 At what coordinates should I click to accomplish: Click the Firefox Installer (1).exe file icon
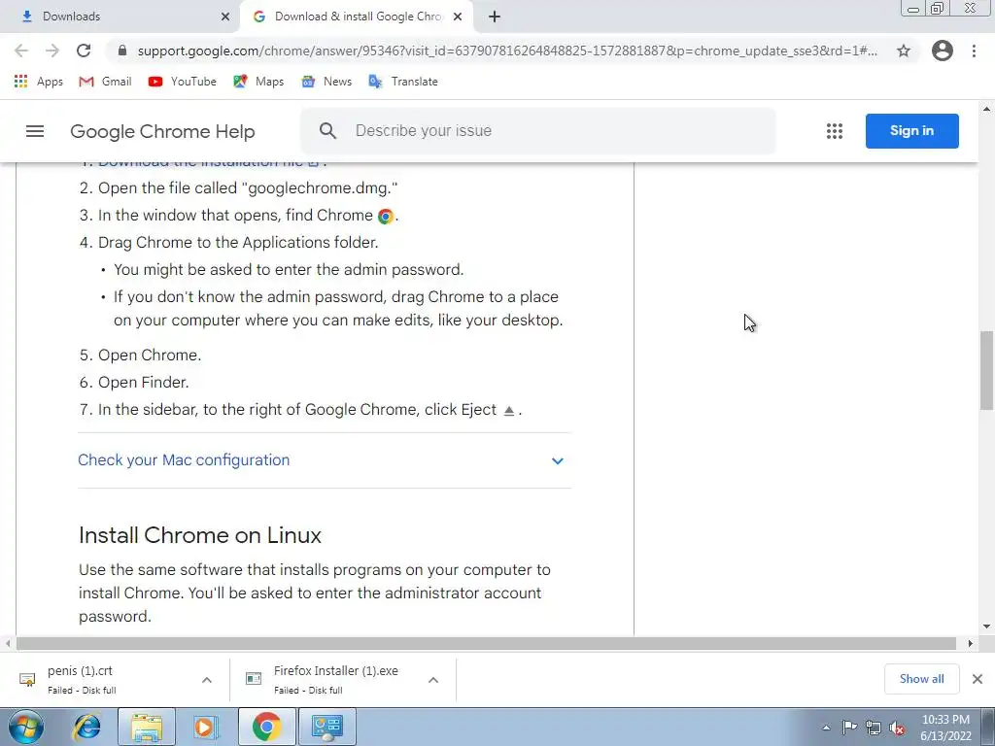254,679
